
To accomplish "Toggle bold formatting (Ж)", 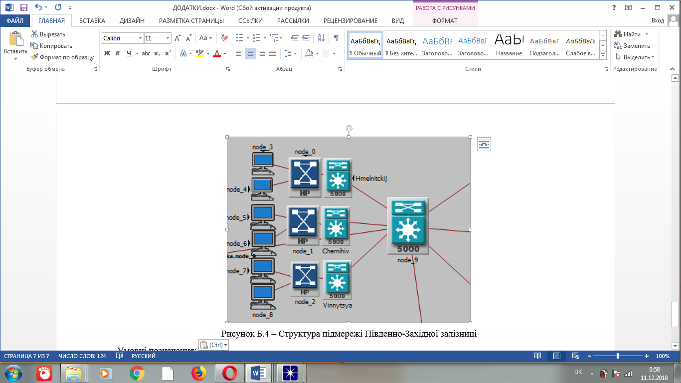I will click(x=107, y=53).
